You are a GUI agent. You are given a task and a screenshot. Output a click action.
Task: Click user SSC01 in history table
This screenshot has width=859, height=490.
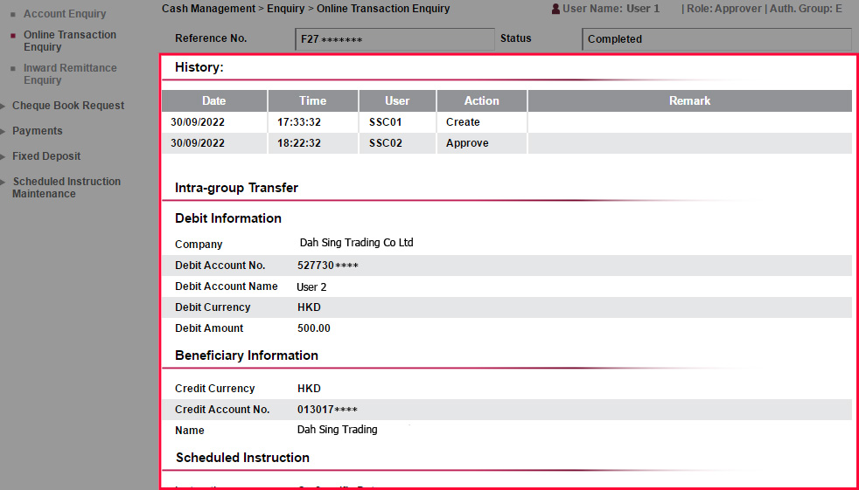pyautogui.click(x=386, y=122)
